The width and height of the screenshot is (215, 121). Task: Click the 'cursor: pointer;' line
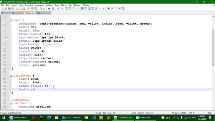point(33,65)
